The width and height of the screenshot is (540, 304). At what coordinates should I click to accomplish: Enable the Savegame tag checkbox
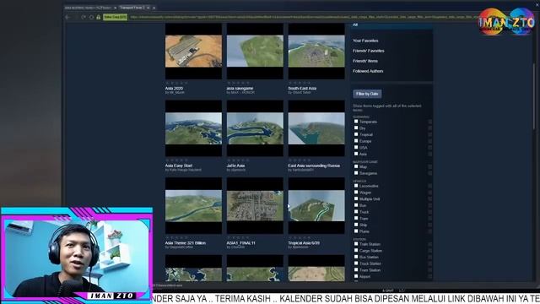click(x=356, y=173)
